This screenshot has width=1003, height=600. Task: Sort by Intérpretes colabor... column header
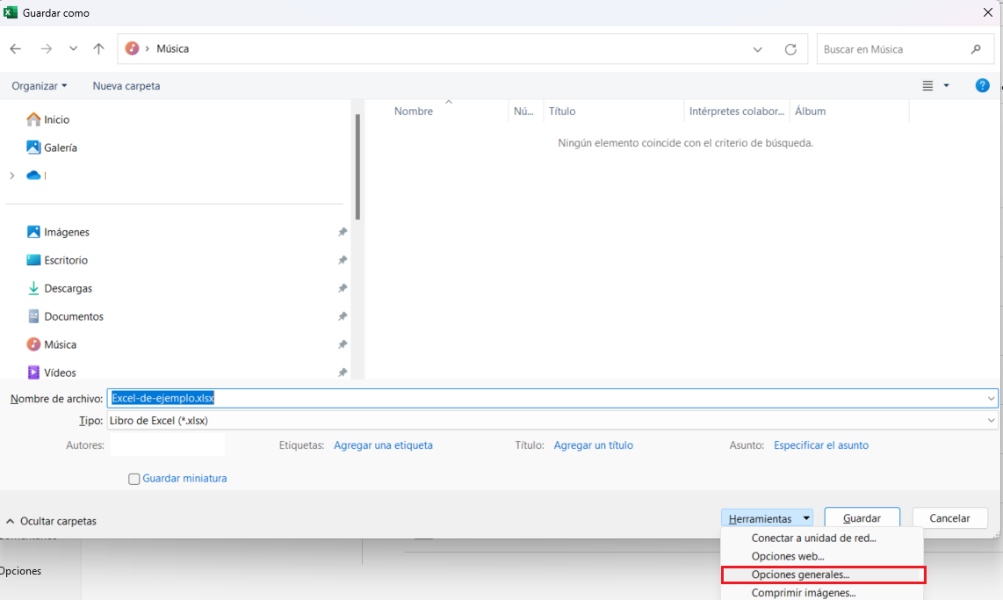[737, 112]
